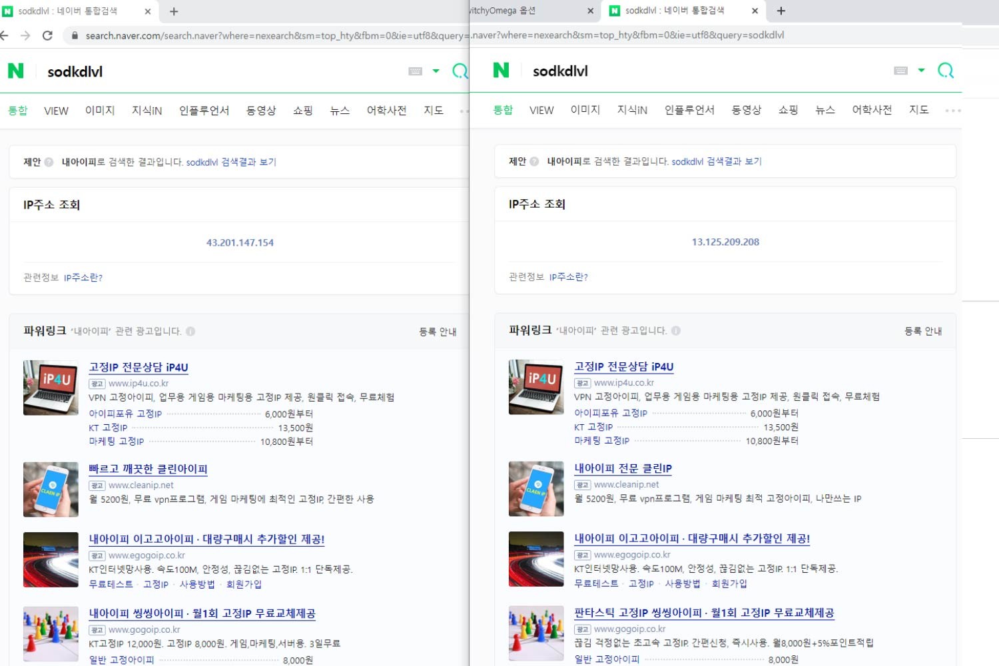999x666 pixels.
Task: Click '무료테스트' sublink in the left window
Action: (111, 585)
